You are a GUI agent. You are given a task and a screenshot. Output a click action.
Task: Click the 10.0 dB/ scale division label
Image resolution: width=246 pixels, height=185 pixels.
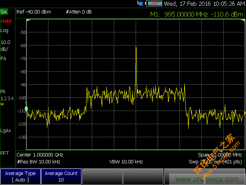coord(5,46)
